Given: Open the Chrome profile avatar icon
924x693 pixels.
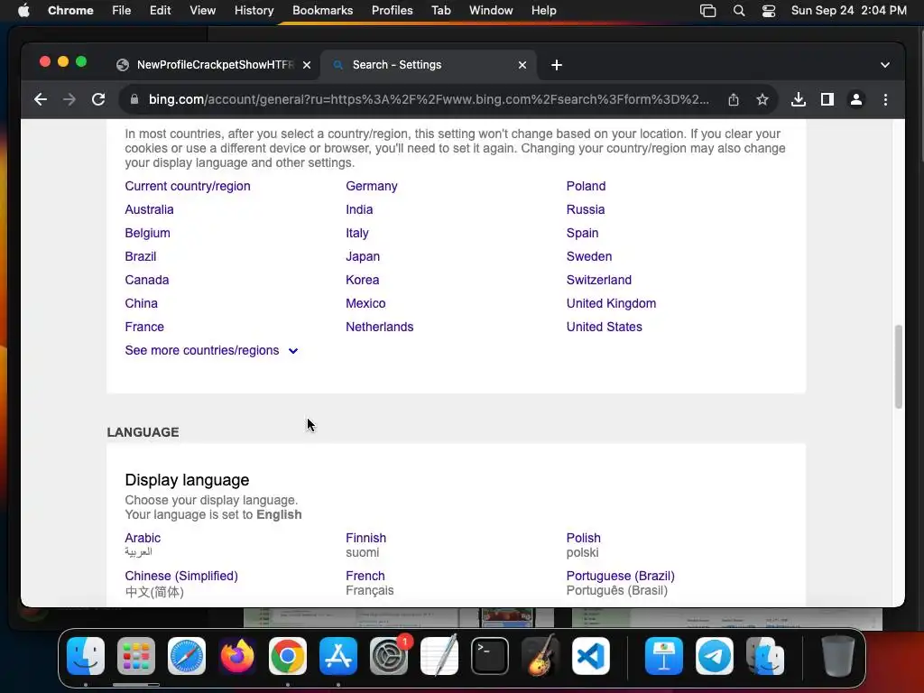Looking at the screenshot, I should tap(856, 99).
